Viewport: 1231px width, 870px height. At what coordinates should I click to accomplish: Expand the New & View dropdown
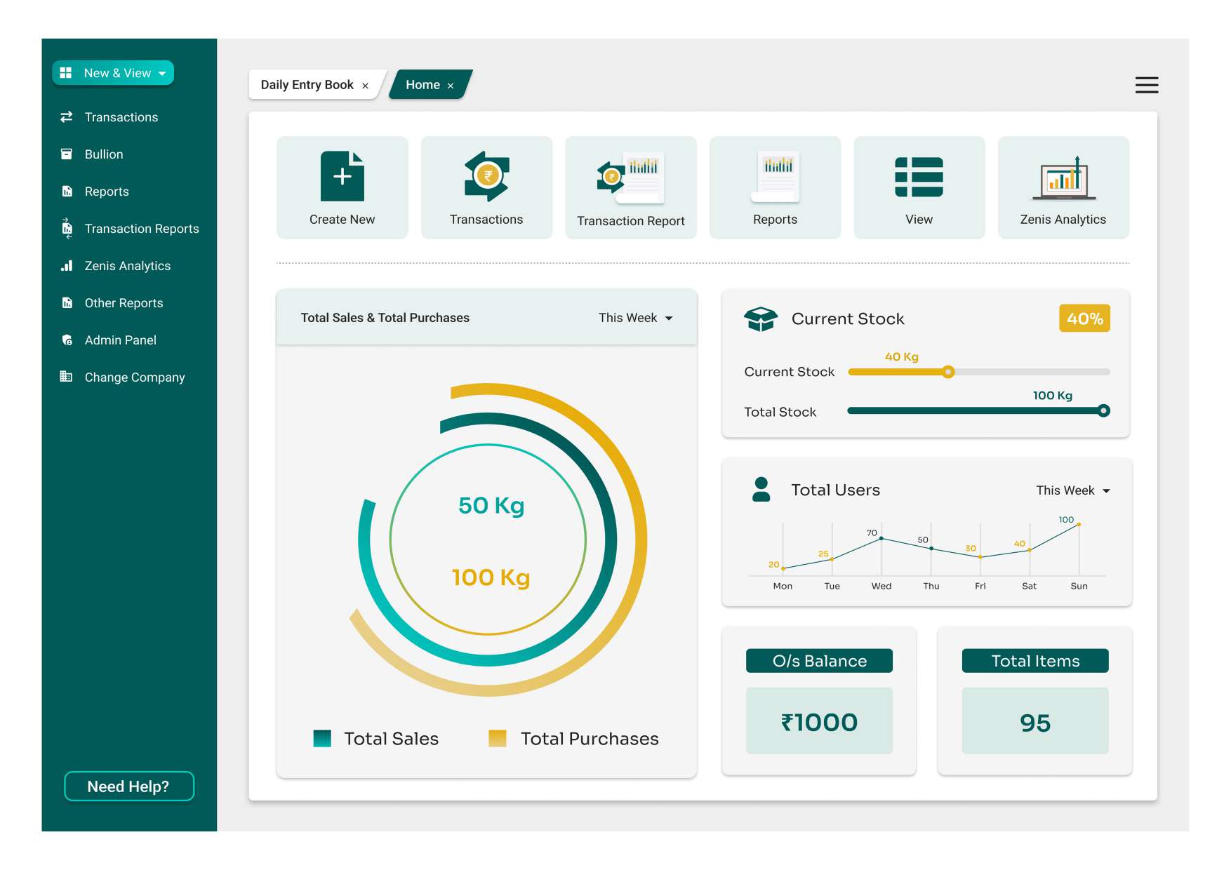113,73
